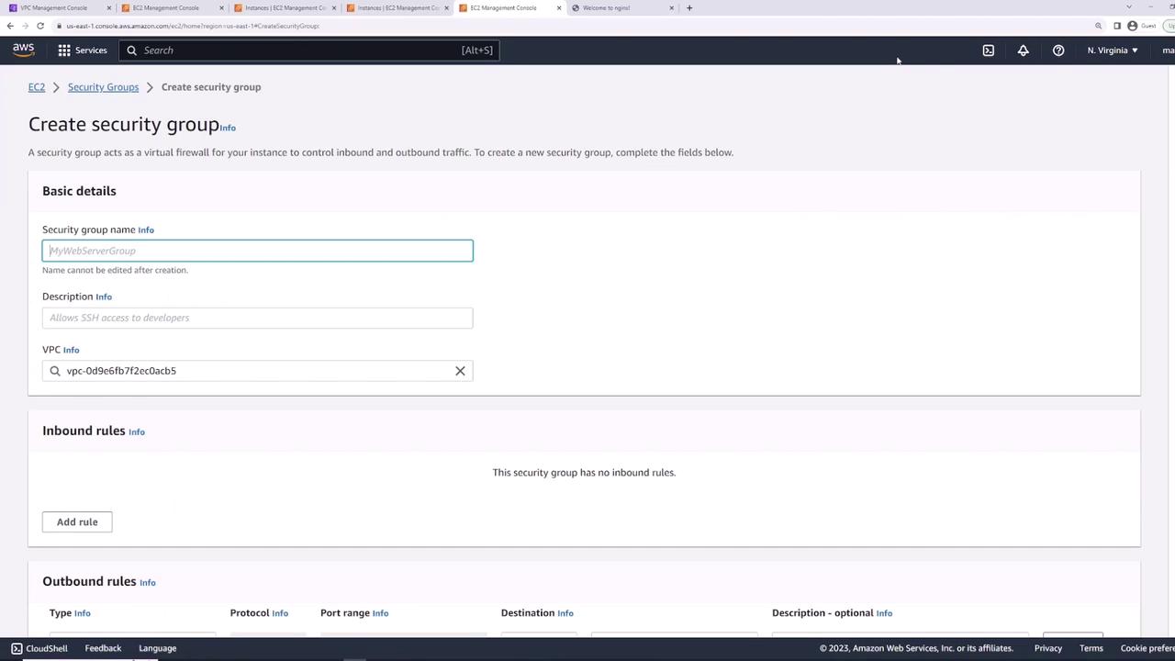Image resolution: width=1175 pixels, height=661 pixels.
Task: Click the browser zoom magnifier icon
Action: 1098,26
